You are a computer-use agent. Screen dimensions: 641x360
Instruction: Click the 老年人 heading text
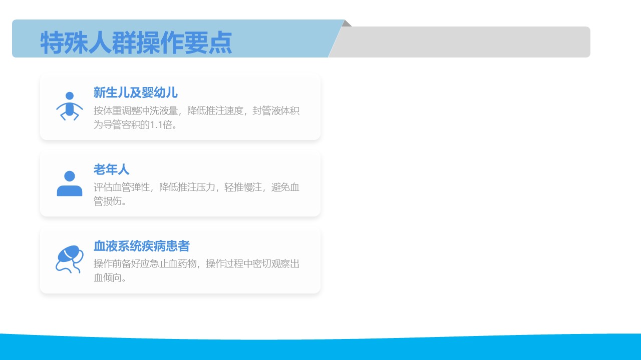point(111,169)
